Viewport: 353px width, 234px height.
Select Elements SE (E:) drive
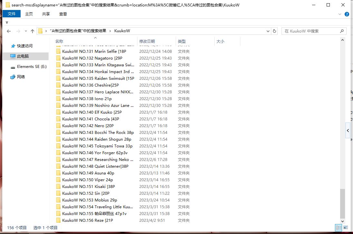pos(32,66)
